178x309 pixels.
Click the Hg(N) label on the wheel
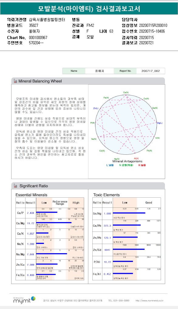117,159
